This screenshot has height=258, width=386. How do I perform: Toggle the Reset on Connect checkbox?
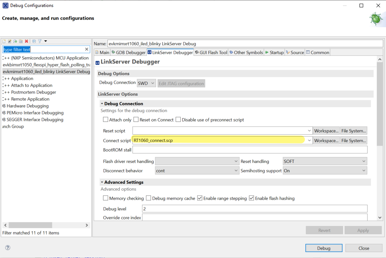[136, 120]
